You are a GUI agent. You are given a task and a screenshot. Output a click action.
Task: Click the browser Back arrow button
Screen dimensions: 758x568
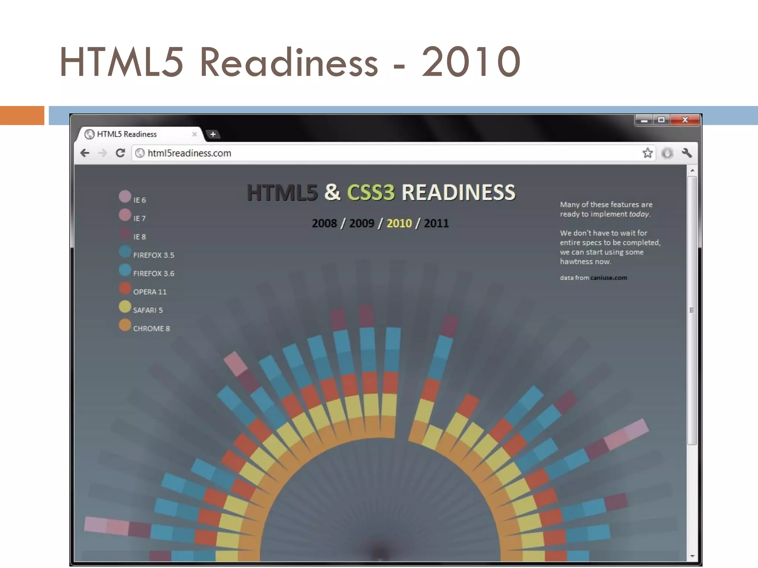[85, 153]
